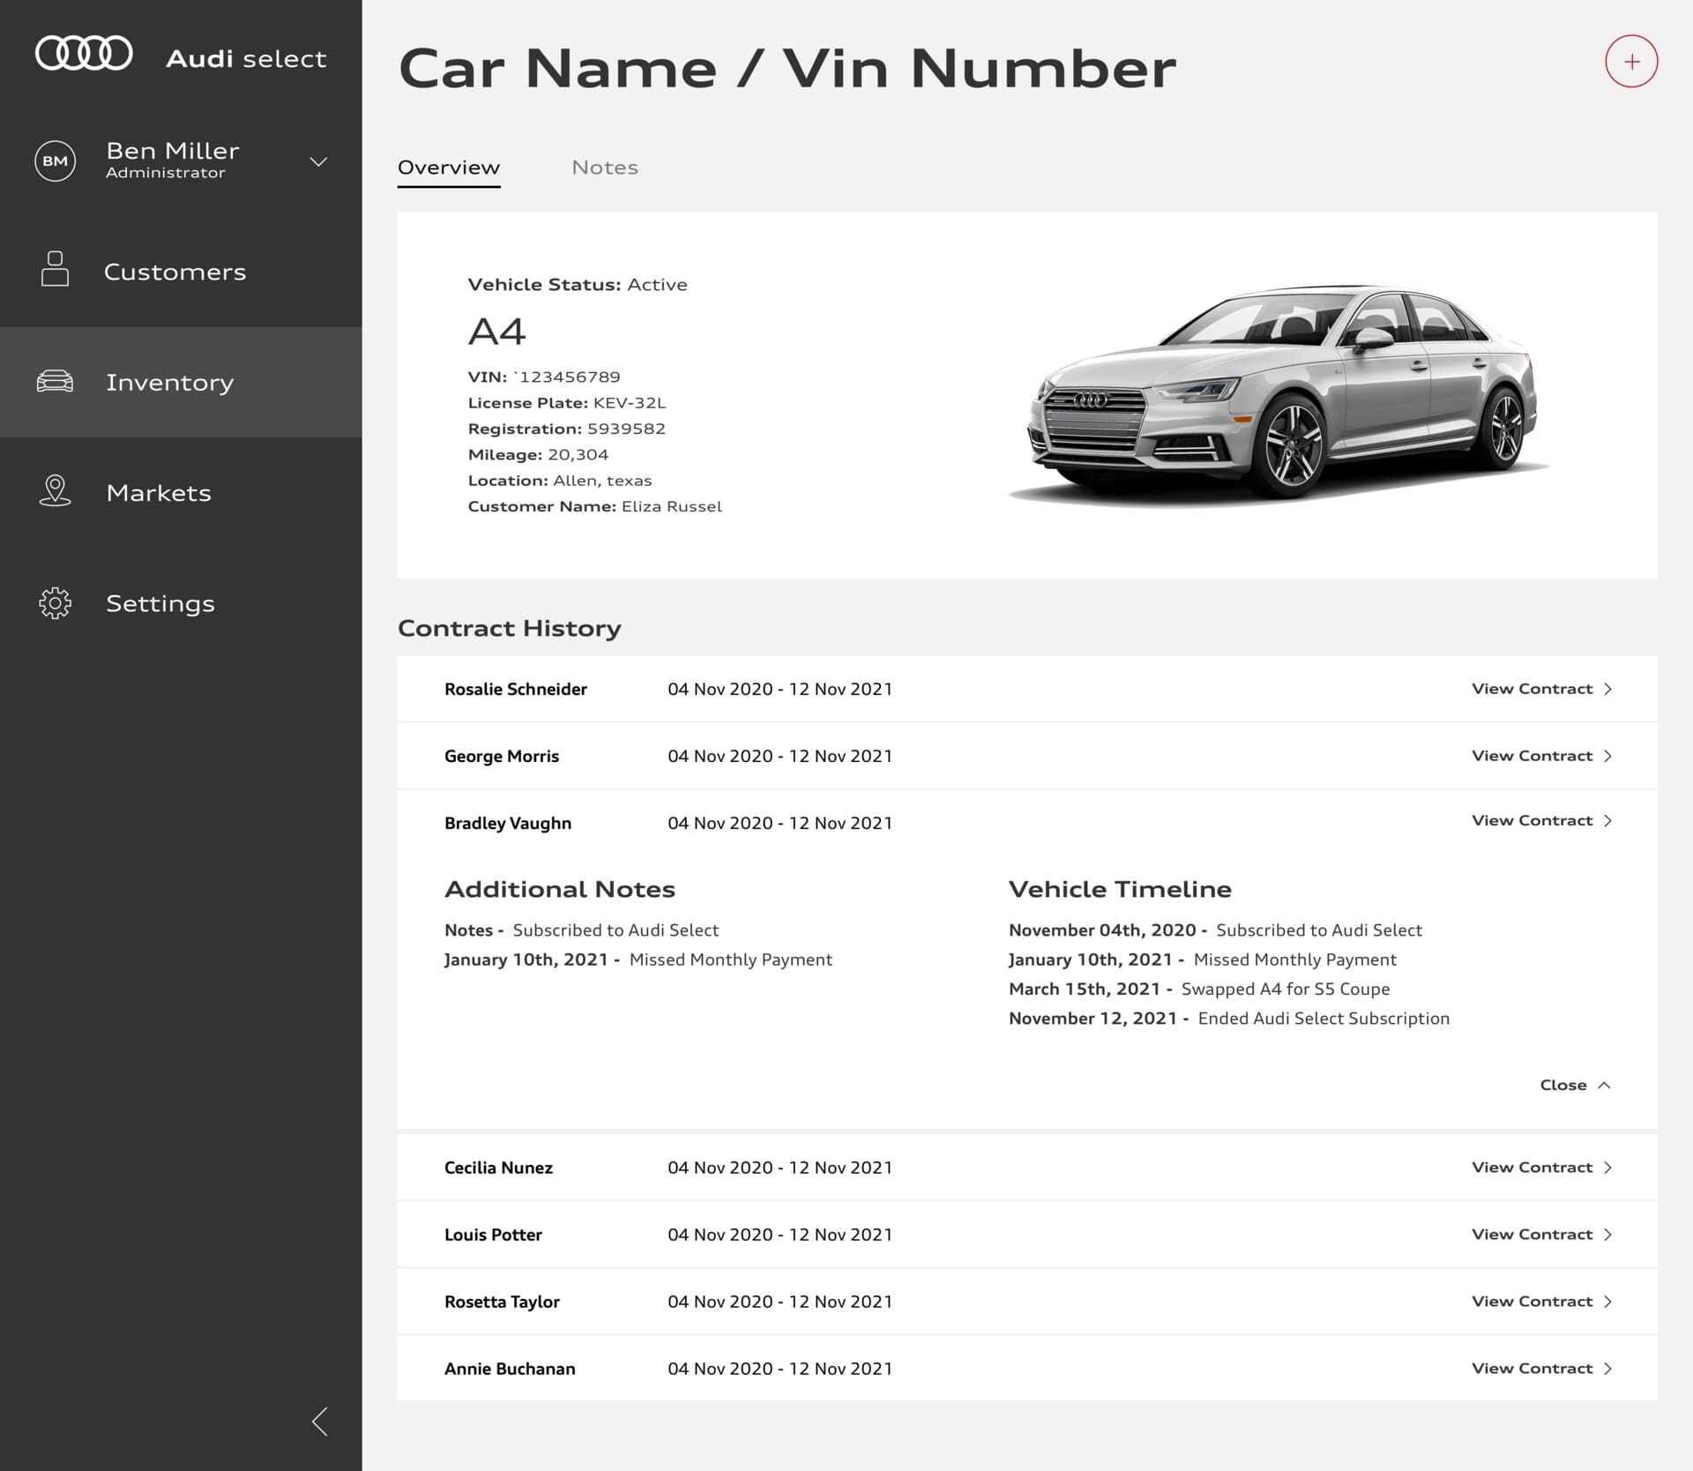View Contract for Cecilia Nunez
The height and width of the screenshot is (1471, 1693).
1539,1167
